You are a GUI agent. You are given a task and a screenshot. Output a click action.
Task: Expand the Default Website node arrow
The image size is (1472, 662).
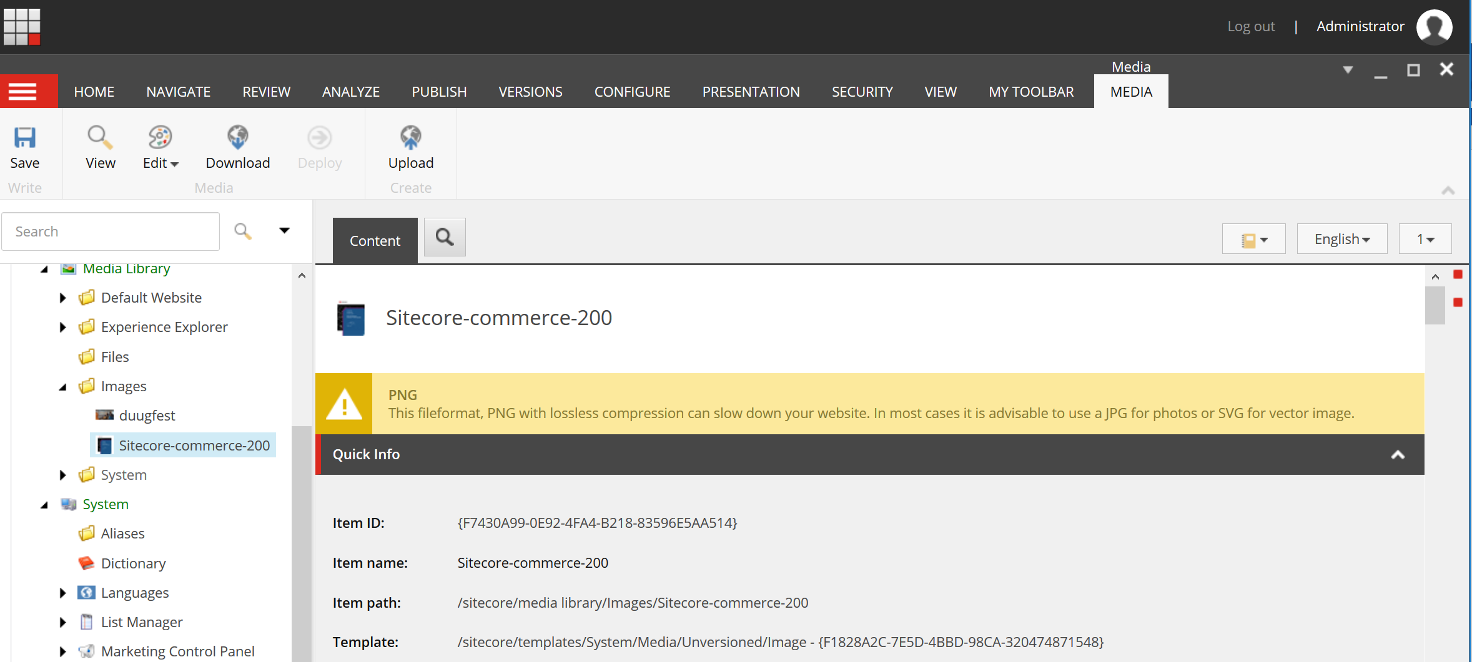(62, 298)
